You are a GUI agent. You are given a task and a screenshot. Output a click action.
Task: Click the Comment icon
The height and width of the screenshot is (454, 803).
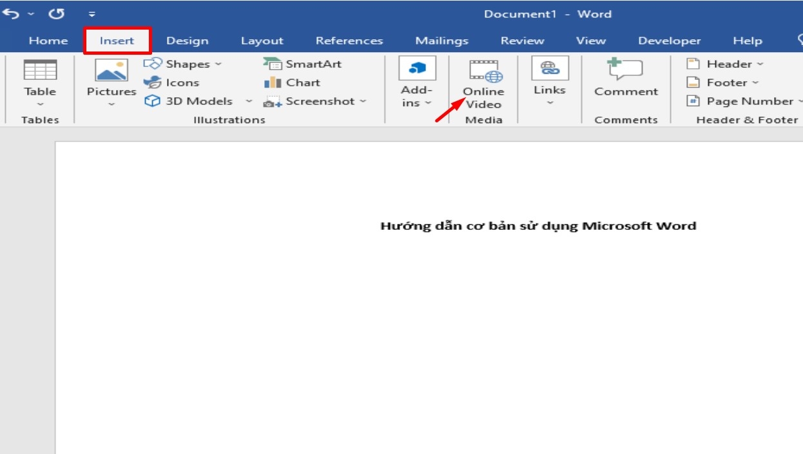click(x=625, y=70)
